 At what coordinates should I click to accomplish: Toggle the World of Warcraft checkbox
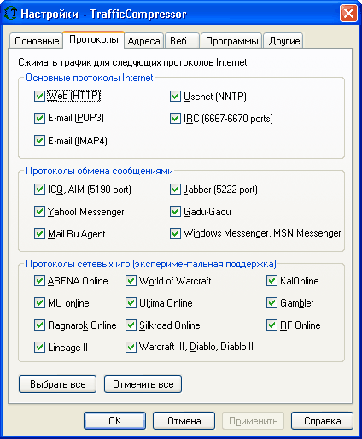pos(131,281)
